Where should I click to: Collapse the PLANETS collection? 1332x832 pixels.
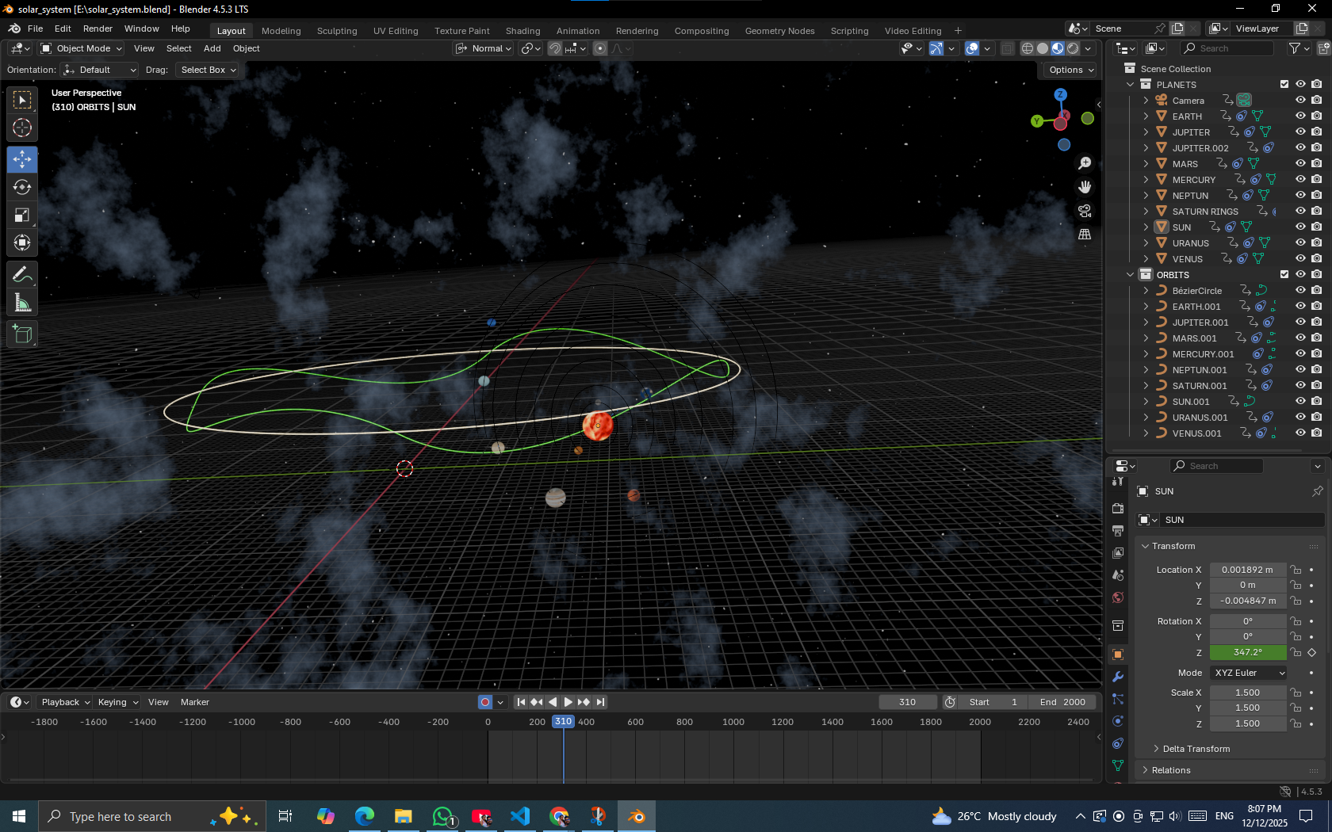coord(1130,84)
